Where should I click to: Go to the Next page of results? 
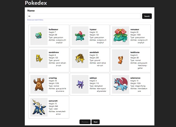point(96,122)
